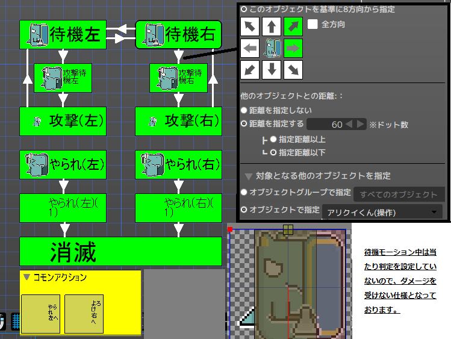Select the down direction arrow
451x339 pixels.
[272, 70]
